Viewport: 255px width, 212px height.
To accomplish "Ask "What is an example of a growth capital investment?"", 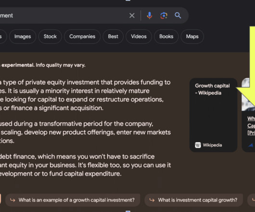I will tap(73, 200).
